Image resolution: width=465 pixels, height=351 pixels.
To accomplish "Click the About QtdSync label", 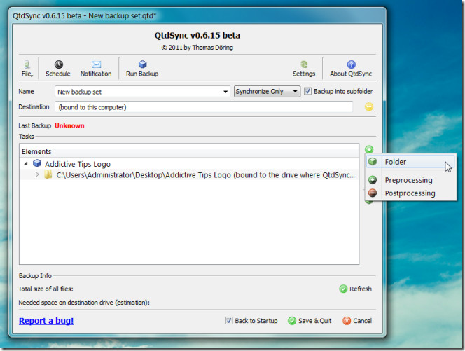I will tap(351, 74).
